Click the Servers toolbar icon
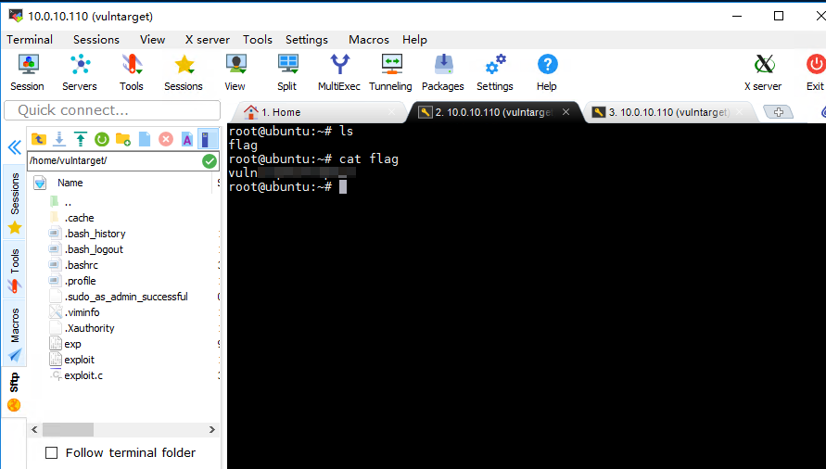826x469 pixels. 80,72
